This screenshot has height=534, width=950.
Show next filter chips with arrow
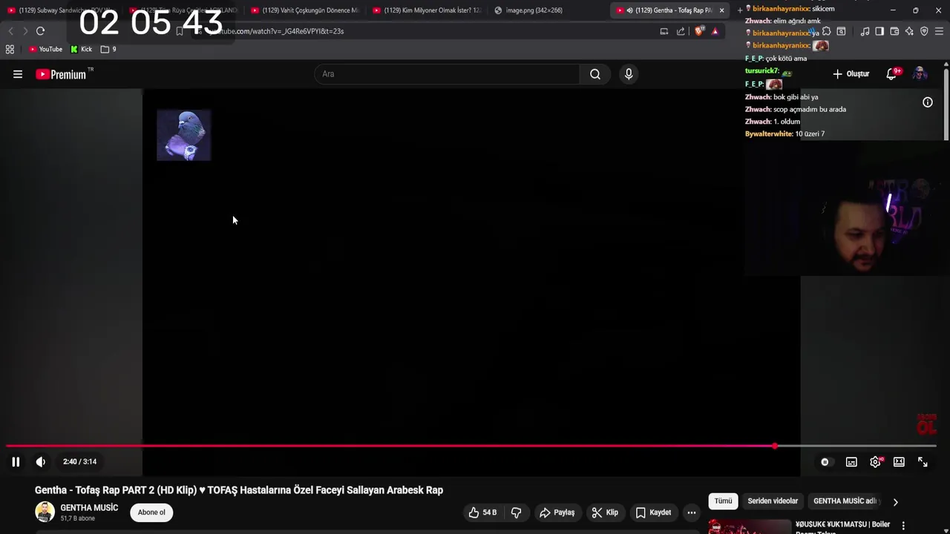(x=895, y=502)
